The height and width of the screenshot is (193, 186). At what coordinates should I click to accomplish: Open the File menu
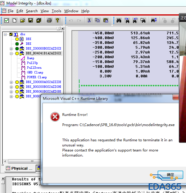click(10, 11)
